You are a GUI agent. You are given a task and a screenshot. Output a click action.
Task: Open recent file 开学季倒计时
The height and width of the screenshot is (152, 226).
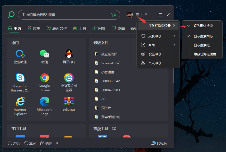point(108,117)
